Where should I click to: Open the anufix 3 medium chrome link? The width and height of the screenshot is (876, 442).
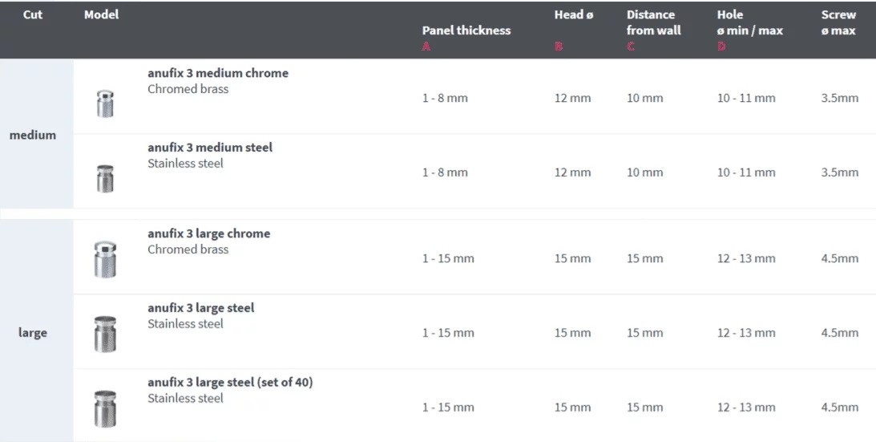click(217, 73)
